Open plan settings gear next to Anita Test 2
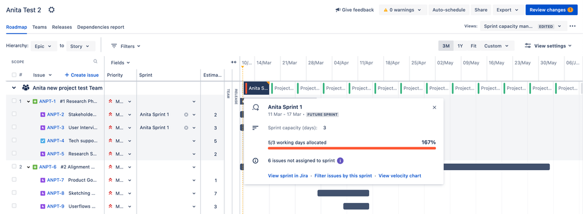 click(51, 10)
